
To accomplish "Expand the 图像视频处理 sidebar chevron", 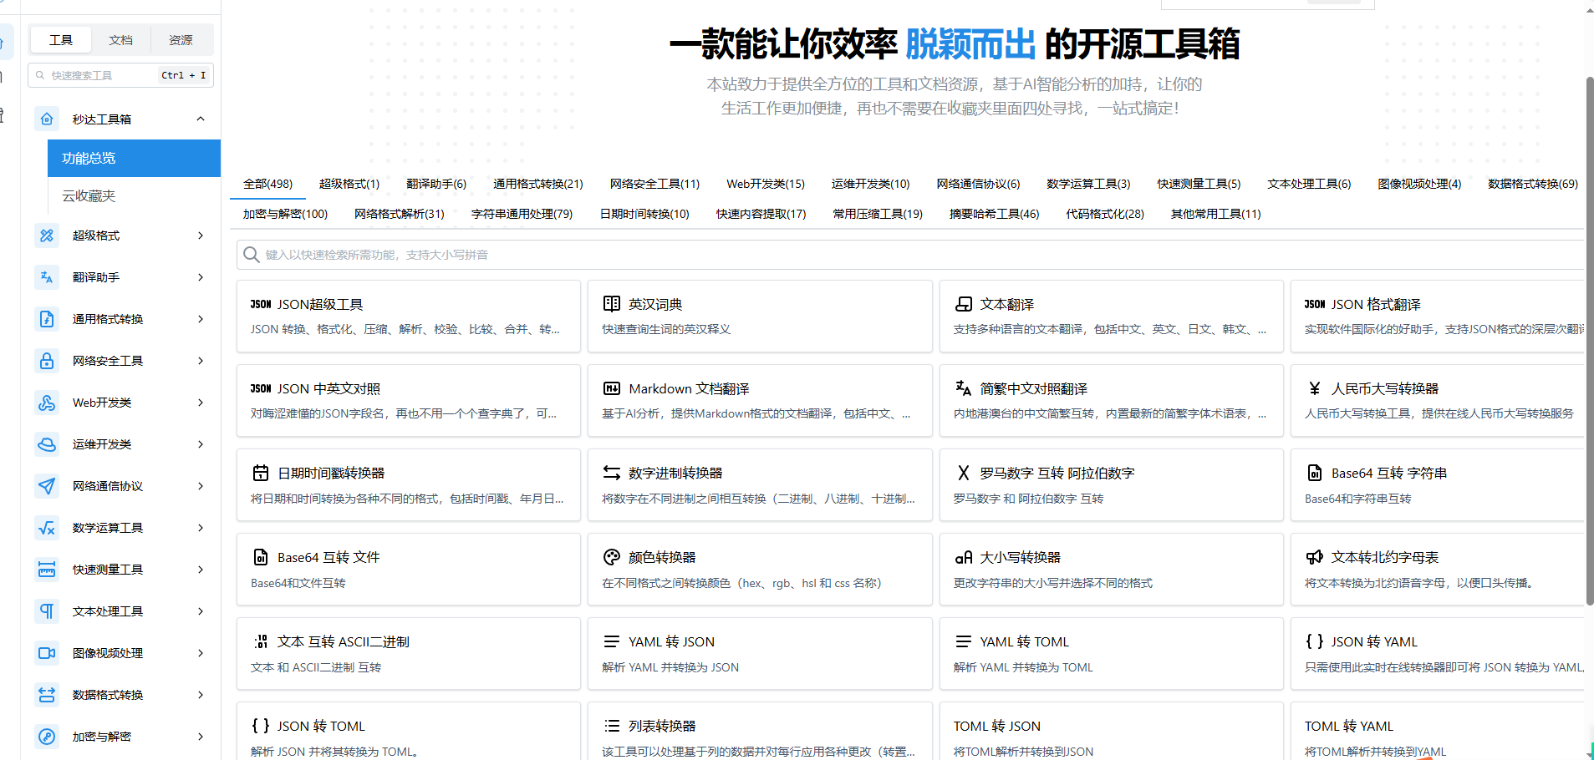I will 201,653.
